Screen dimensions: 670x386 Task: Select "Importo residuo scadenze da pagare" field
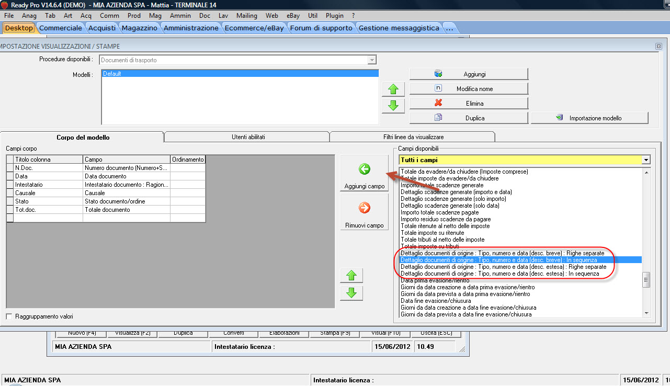coord(520,219)
